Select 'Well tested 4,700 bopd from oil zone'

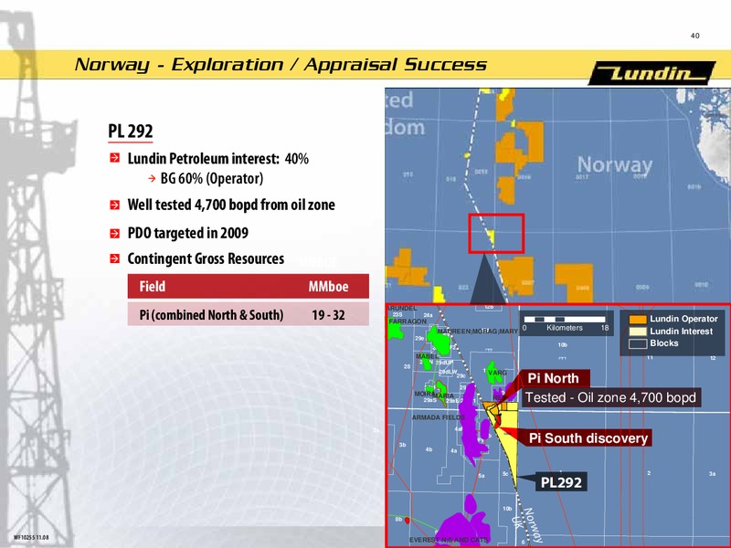(231, 205)
